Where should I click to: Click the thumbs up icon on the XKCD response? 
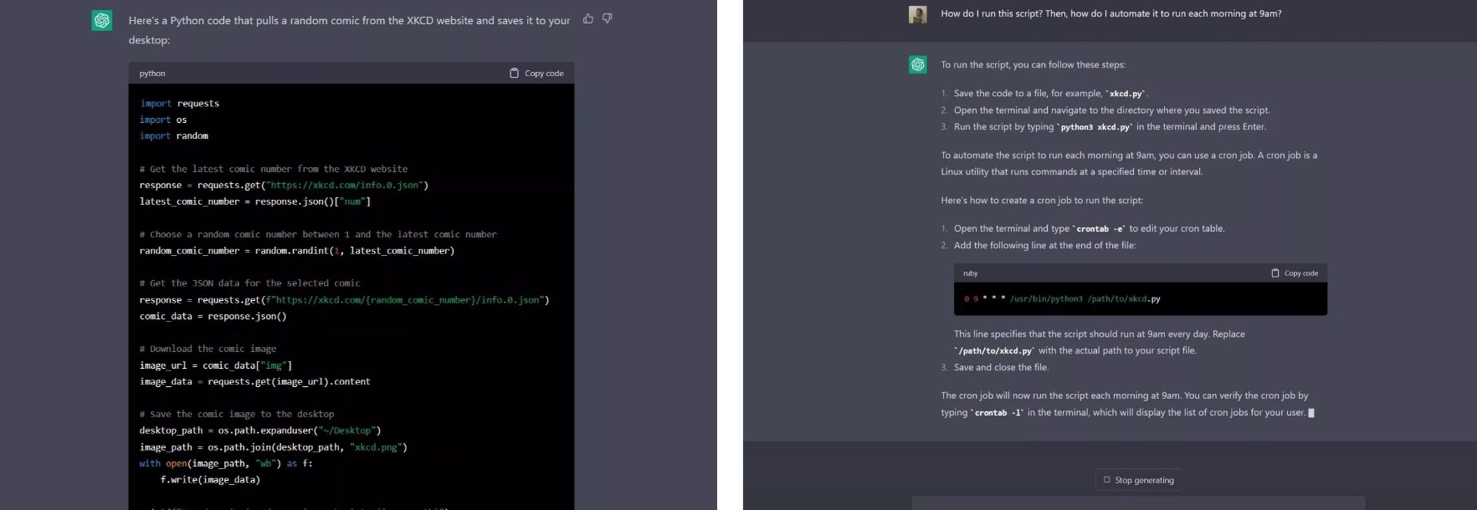click(x=587, y=18)
